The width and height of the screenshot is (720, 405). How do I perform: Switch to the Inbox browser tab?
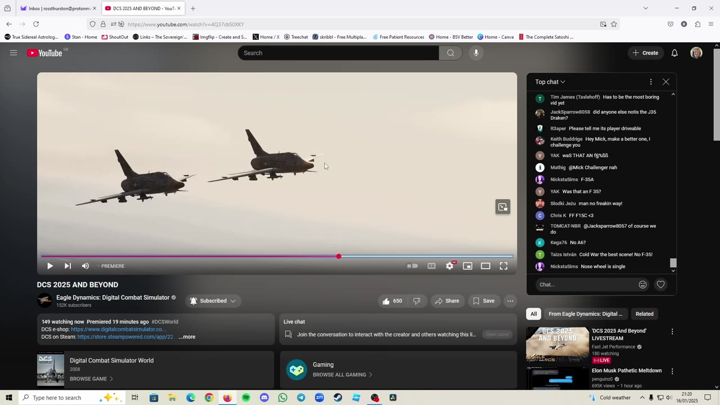coord(58,8)
